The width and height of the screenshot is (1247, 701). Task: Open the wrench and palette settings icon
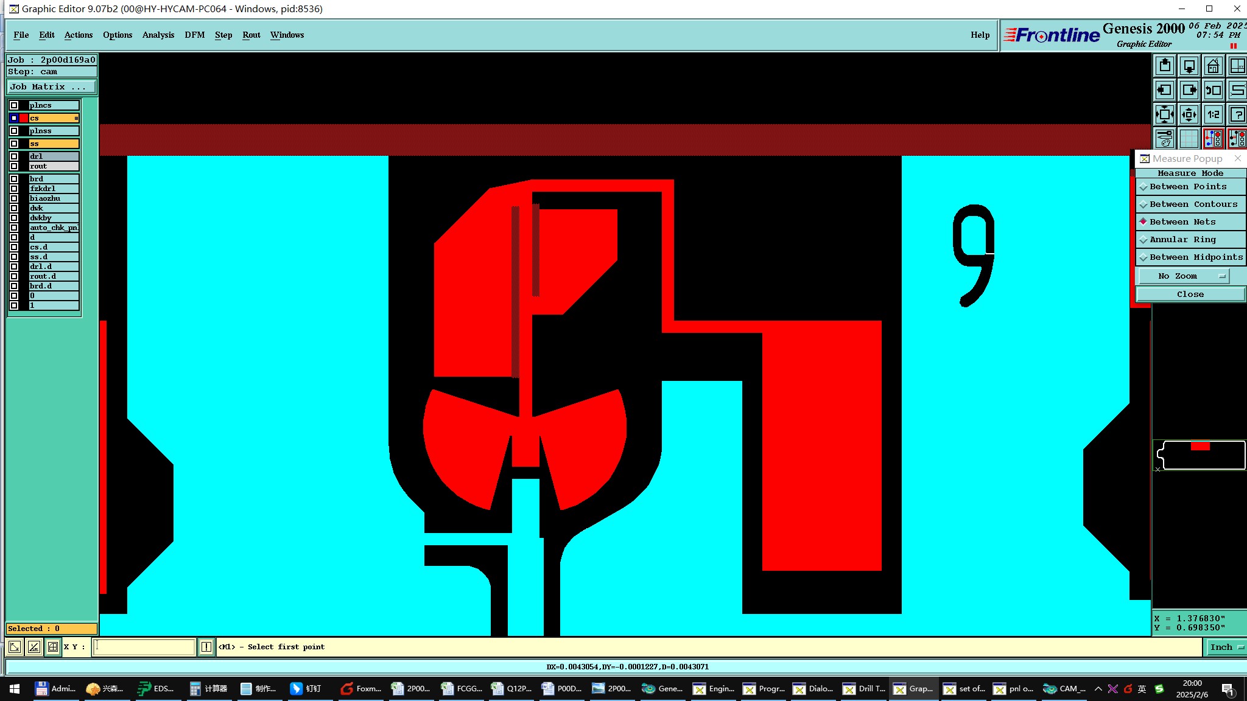pos(1164,139)
